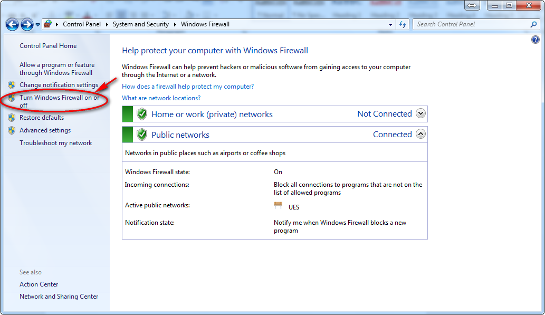Expand arrow before the System and Security breadcrumb
Image resolution: width=545 pixels, height=315 pixels.
pyautogui.click(x=107, y=24)
